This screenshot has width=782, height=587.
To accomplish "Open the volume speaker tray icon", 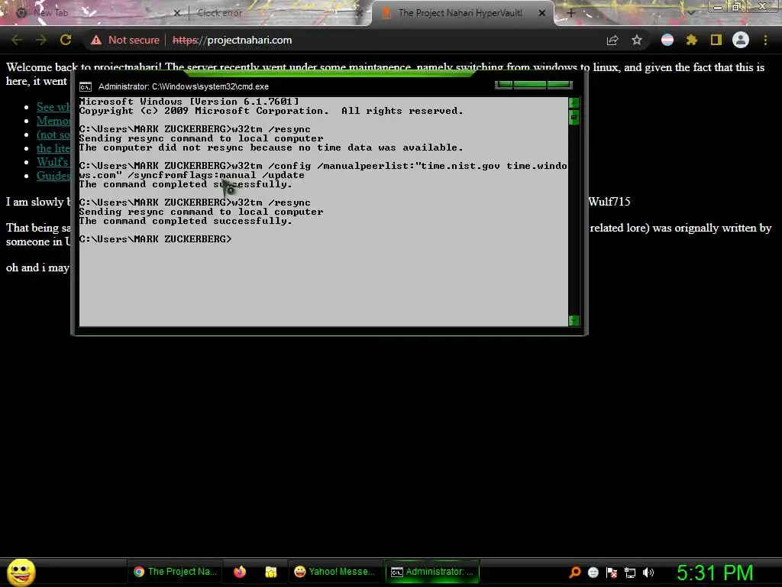I will (648, 572).
